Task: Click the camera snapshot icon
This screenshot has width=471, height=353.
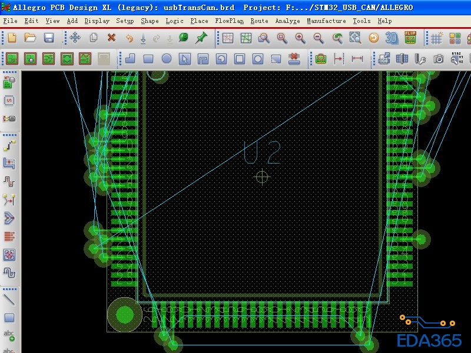Action: (439, 59)
